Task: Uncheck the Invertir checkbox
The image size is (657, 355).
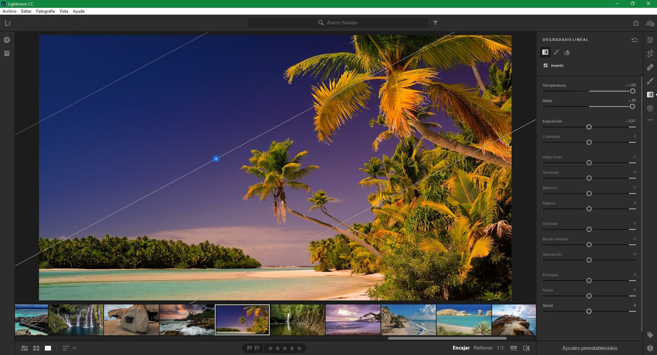Action: pyautogui.click(x=545, y=66)
